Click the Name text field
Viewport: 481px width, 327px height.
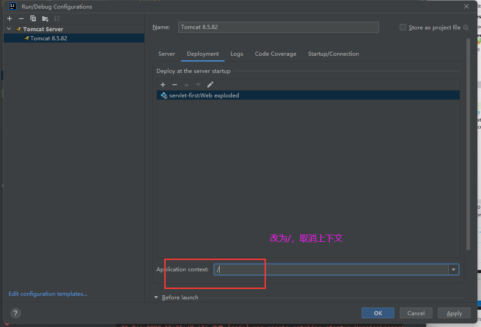[x=278, y=27]
